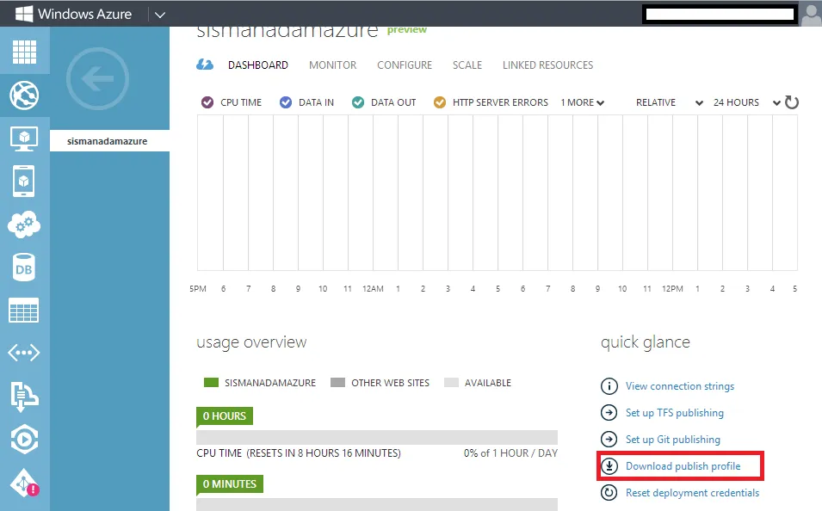Click info icon beside View connection strings
Viewport: 822px width, 511px height.
pos(609,386)
